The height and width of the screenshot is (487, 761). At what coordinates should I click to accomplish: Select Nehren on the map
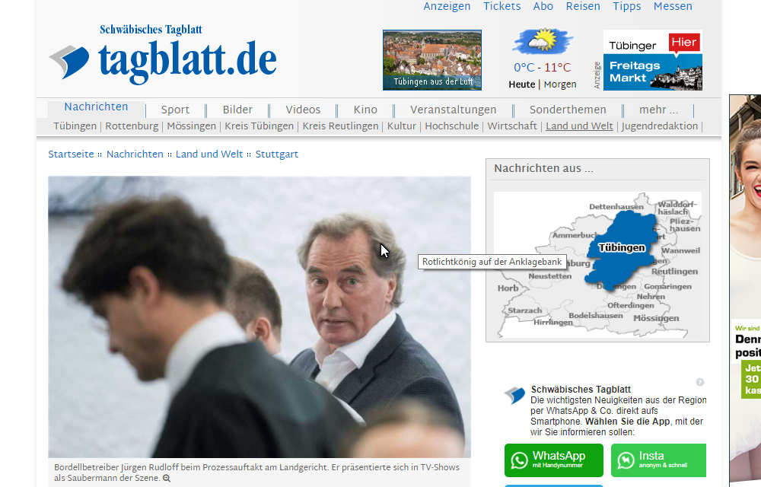[x=651, y=296]
